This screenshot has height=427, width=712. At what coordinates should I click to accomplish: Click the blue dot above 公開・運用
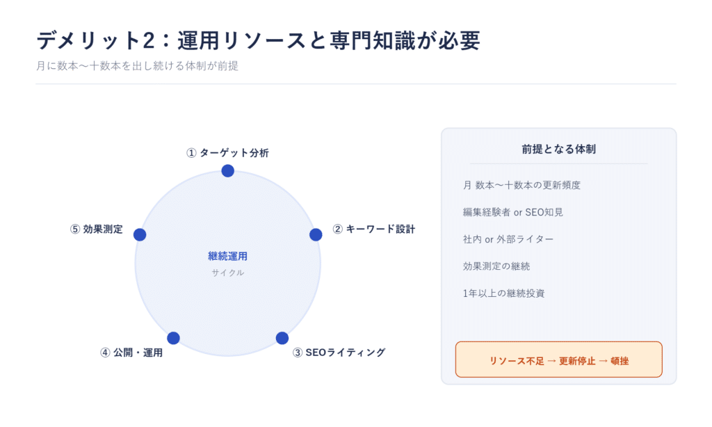173,338
